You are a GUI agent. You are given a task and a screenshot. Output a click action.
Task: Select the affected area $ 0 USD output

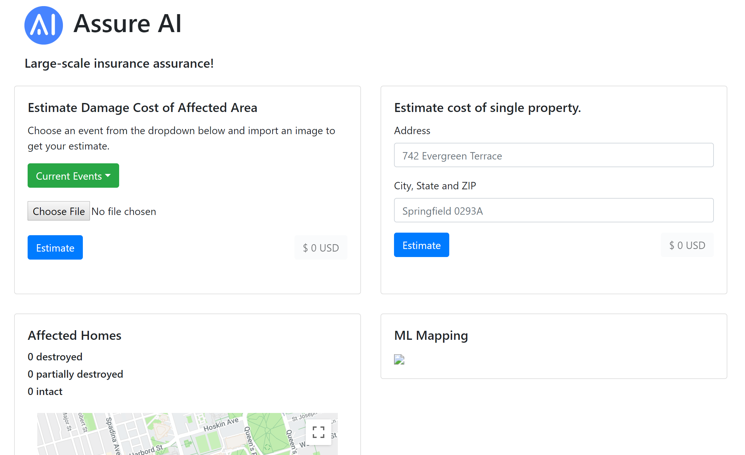point(321,248)
